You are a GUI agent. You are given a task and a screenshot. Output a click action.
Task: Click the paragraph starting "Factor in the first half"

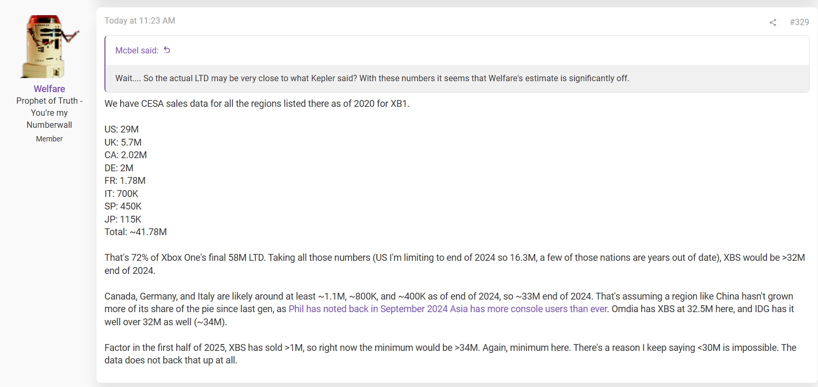(x=451, y=354)
